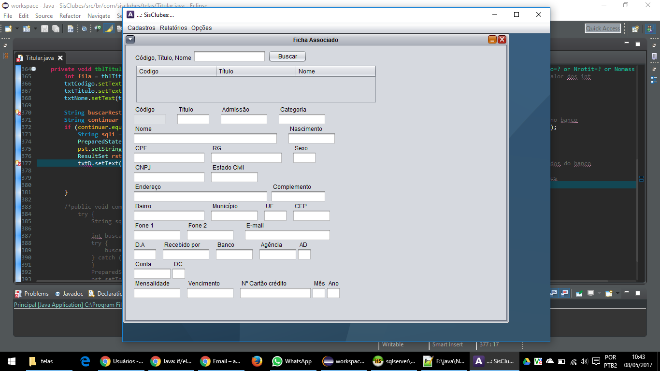
Task: Click the Google Drive icon in system tray
Action: point(526,361)
